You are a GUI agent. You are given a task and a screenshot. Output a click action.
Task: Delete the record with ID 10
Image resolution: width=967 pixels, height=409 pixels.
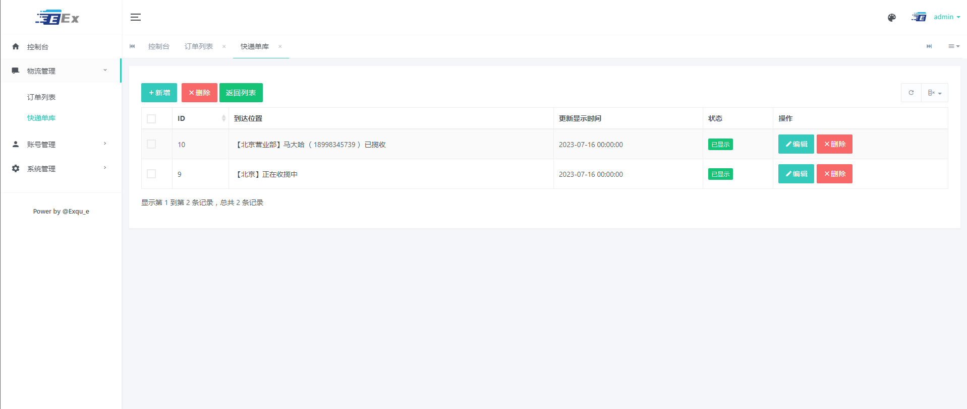834,144
